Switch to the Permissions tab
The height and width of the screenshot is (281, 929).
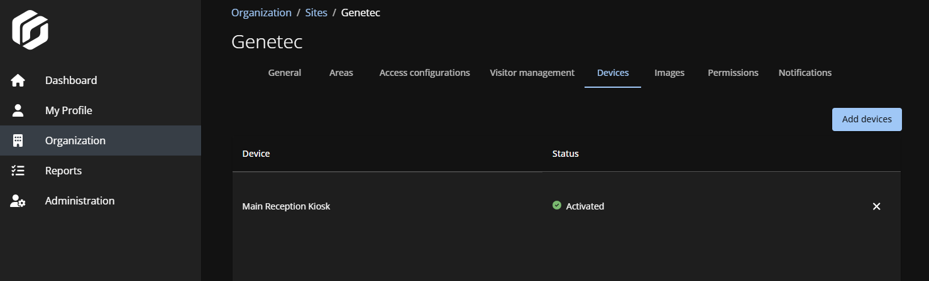[733, 73]
